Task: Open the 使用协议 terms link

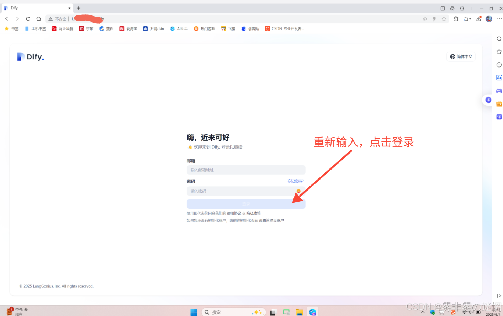Action: (234, 213)
